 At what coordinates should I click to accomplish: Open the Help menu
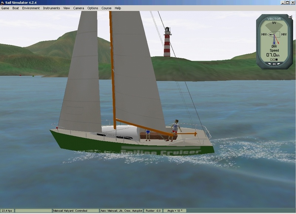(118, 8)
